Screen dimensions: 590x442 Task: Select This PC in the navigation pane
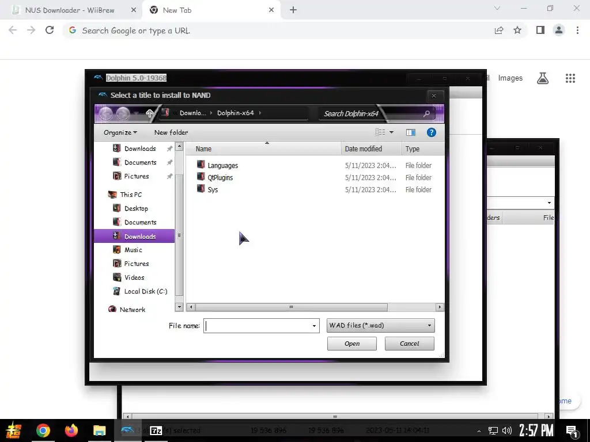131,195
